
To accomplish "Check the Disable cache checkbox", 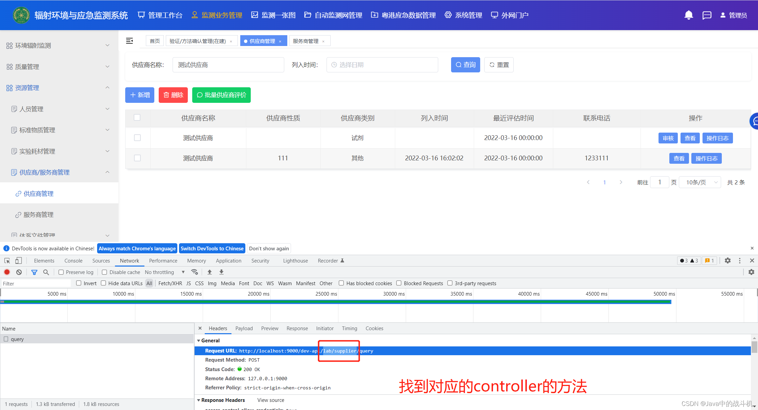I will point(105,272).
